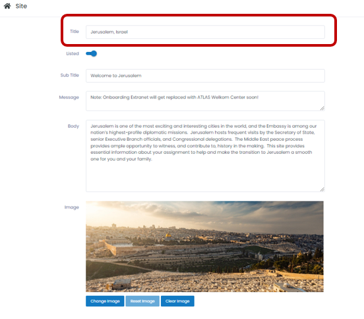Click the Body label

click(73, 126)
